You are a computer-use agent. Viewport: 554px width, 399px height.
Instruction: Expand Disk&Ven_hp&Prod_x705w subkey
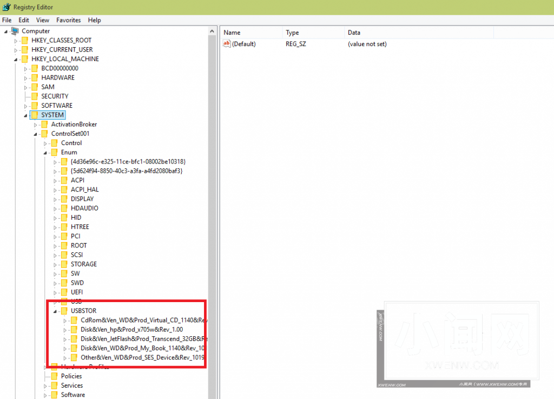coord(65,330)
